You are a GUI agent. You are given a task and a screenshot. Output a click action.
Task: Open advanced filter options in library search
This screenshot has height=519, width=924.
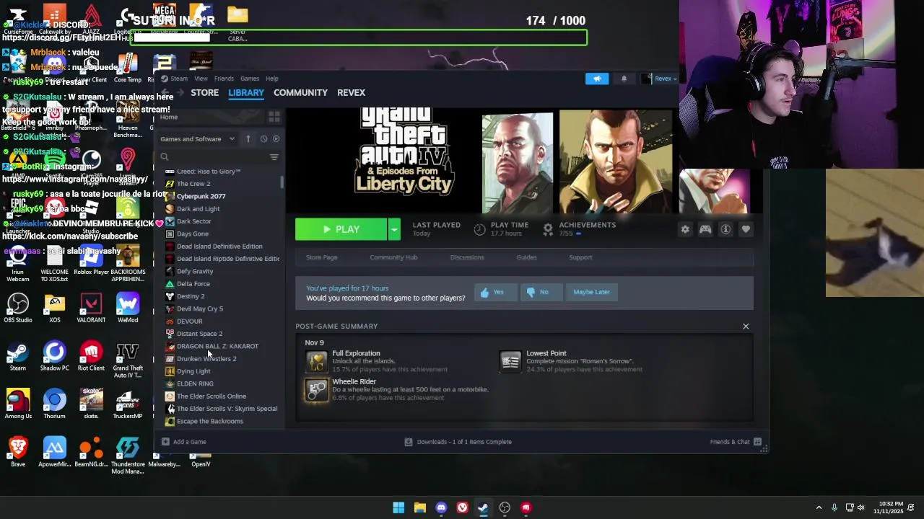274,157
